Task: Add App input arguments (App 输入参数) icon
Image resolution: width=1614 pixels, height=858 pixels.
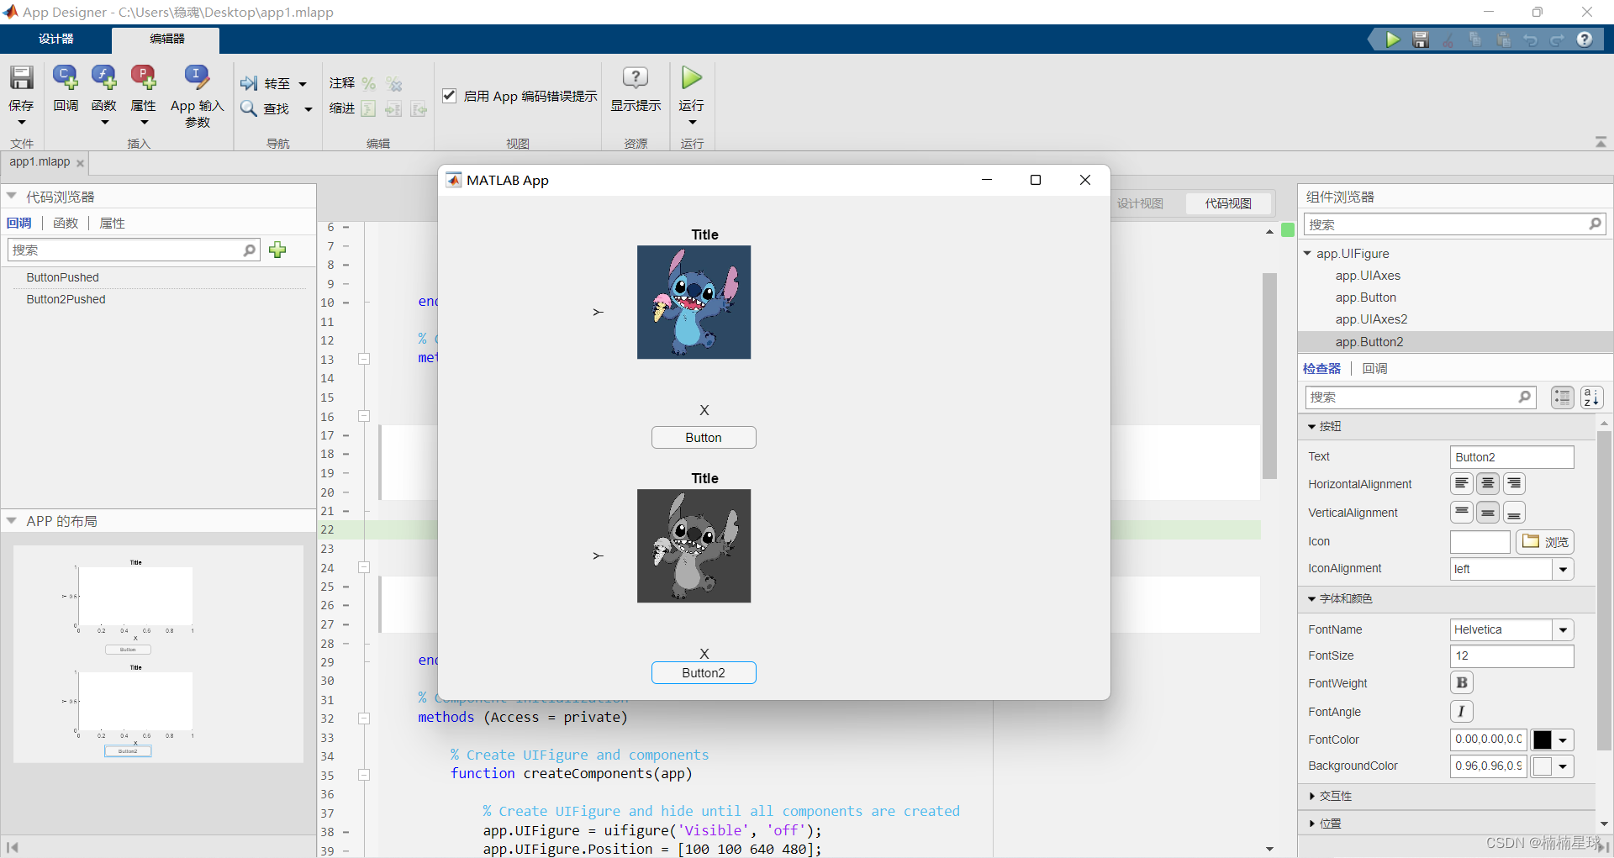Action: [x=197, y=78]
